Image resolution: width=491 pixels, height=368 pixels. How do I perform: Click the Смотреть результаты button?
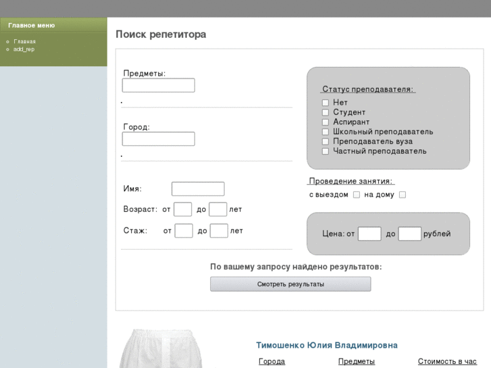(x=290, y=284)
